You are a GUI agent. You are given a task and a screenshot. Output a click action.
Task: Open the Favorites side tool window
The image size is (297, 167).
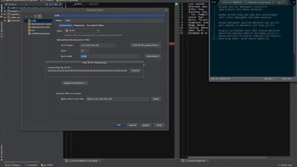(x=2, y=153)
